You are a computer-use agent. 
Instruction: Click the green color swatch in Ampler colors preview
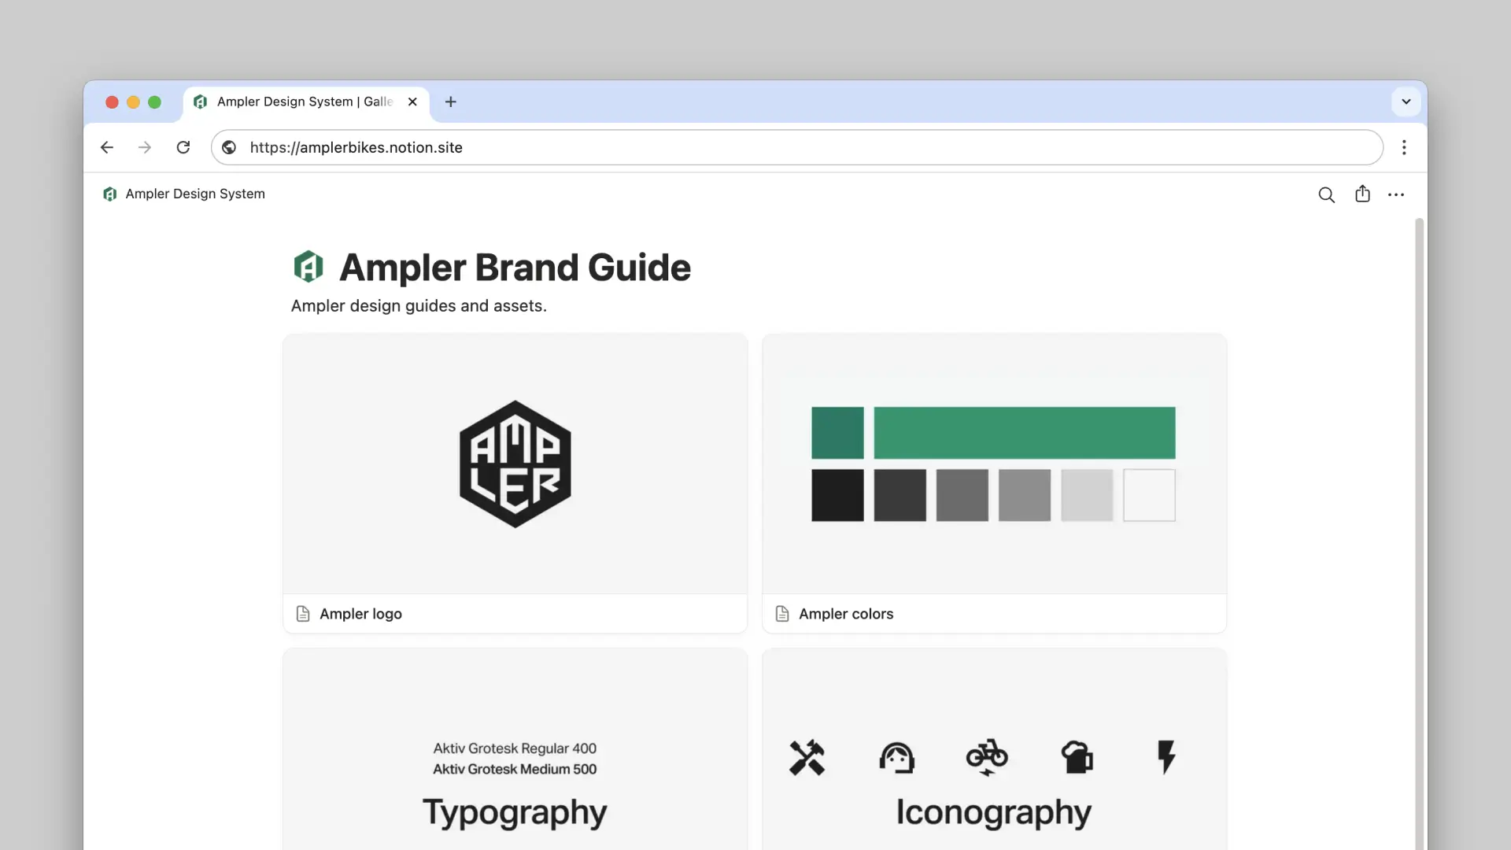coord(1023,433)
